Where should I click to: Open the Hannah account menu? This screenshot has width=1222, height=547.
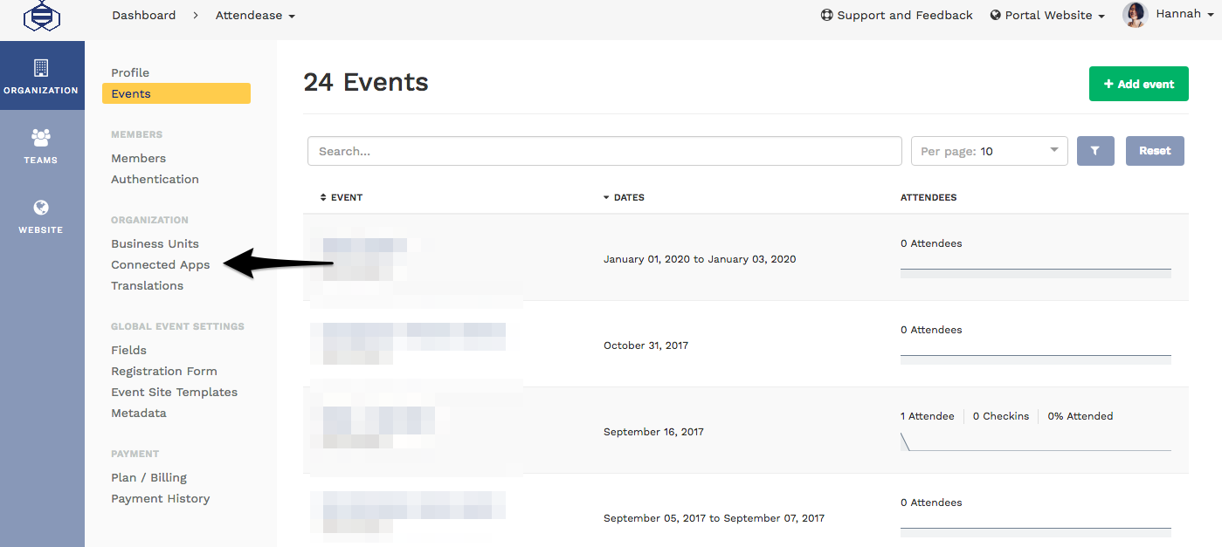coord(1184,13)
